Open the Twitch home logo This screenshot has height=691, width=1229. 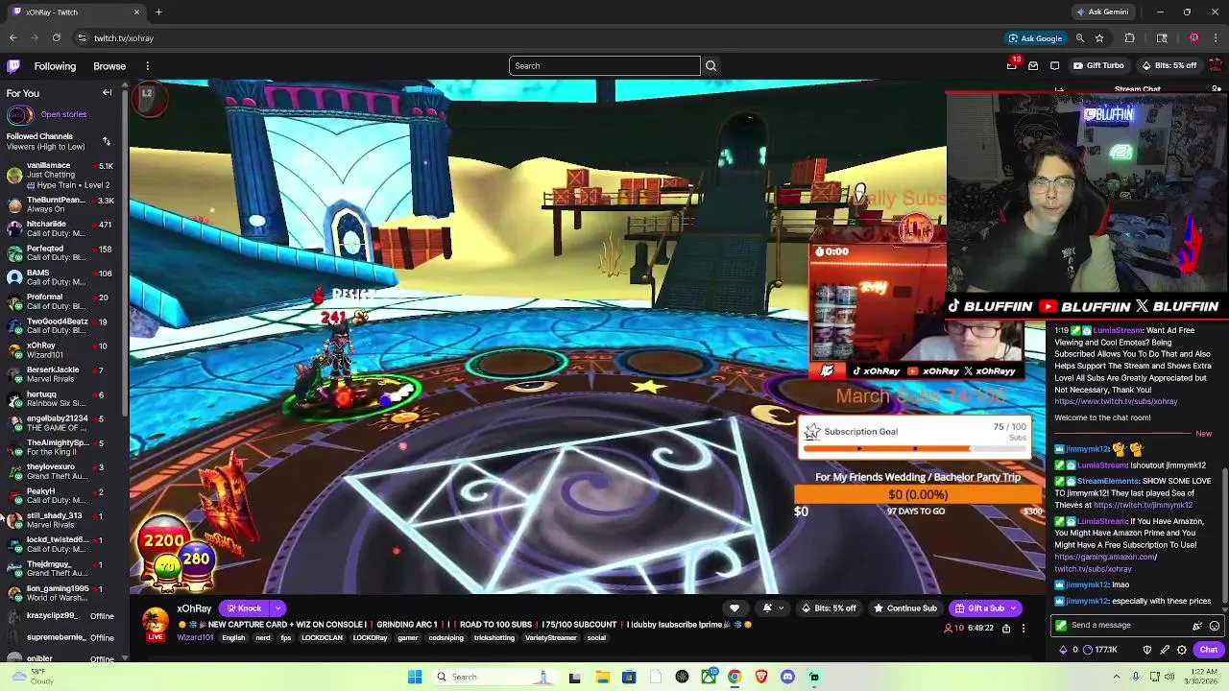(13, 66)
